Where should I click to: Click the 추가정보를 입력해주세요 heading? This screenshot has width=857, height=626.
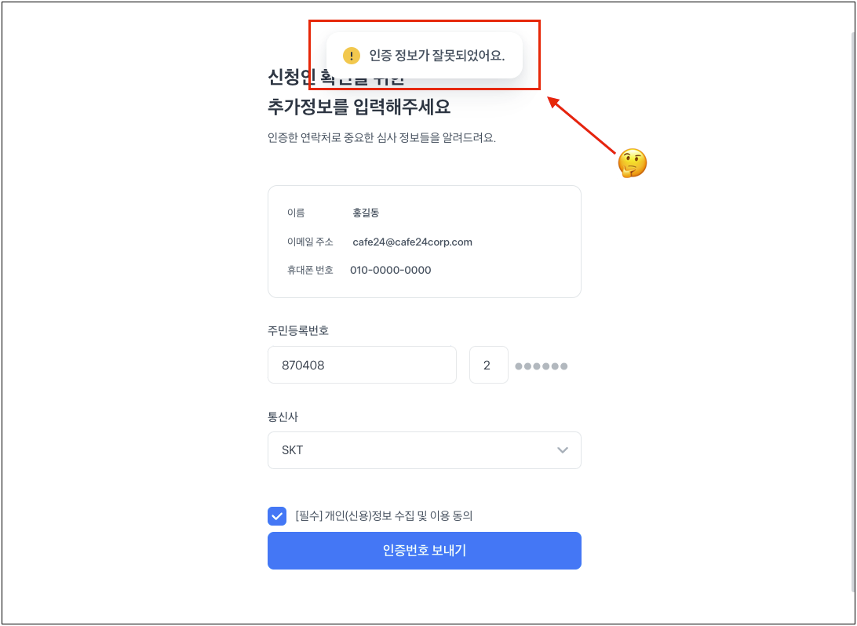coord(359,106)
